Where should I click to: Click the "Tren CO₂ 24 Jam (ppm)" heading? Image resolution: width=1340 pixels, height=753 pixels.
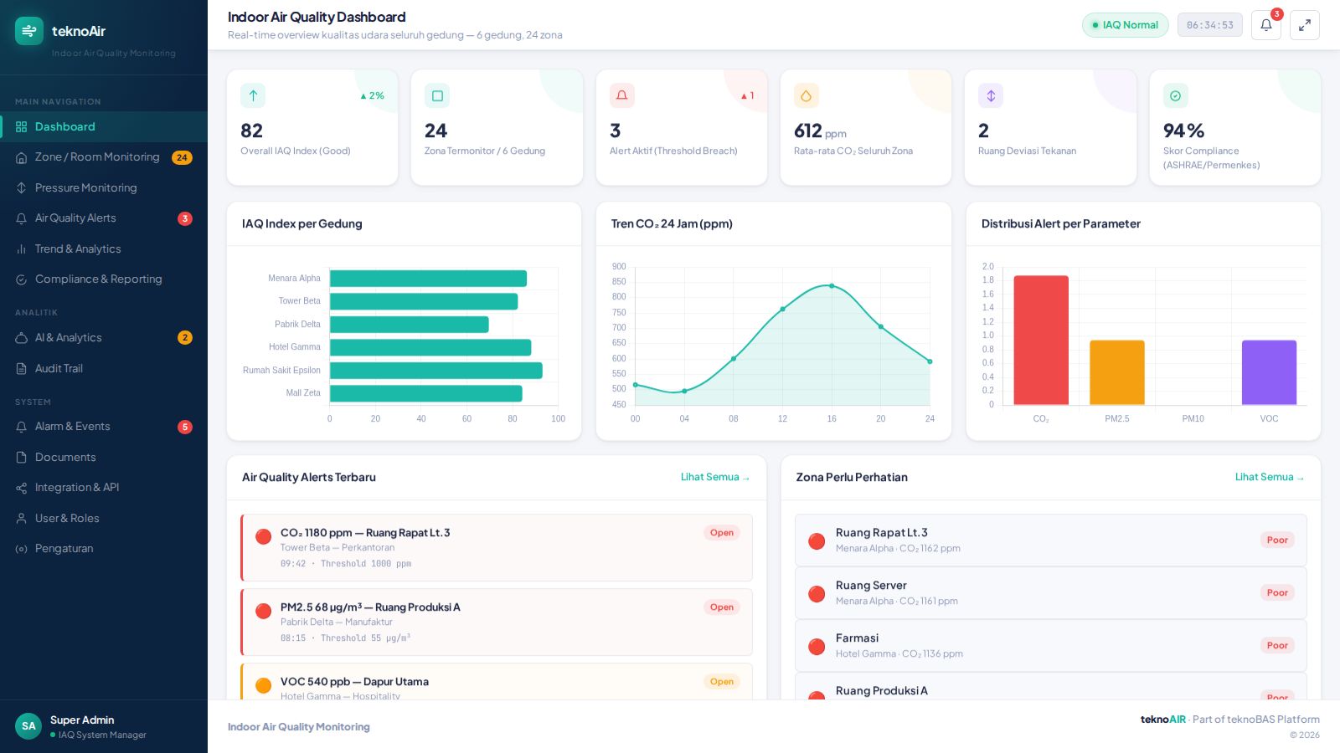point(672,224)
